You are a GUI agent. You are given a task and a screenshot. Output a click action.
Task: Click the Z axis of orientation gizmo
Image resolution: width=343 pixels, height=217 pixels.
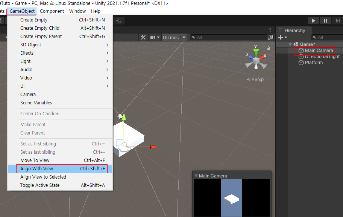tap(250, 57)
